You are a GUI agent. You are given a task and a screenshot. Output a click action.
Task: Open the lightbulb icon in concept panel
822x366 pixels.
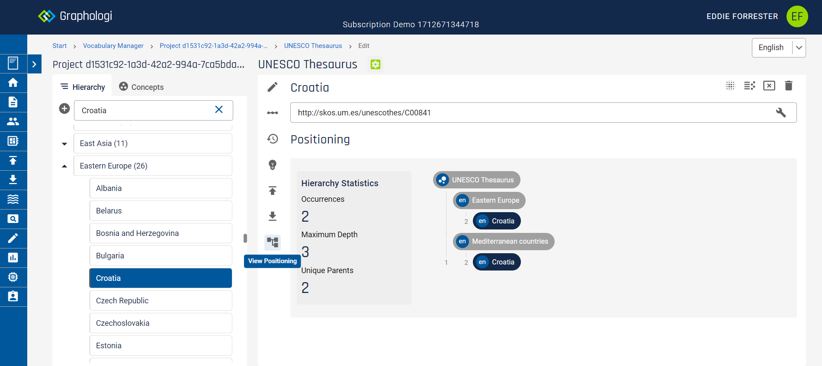[x=273, y=165]
